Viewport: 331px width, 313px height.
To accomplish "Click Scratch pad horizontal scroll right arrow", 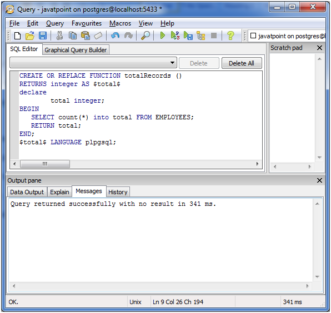I will click(x=310, y=166).
